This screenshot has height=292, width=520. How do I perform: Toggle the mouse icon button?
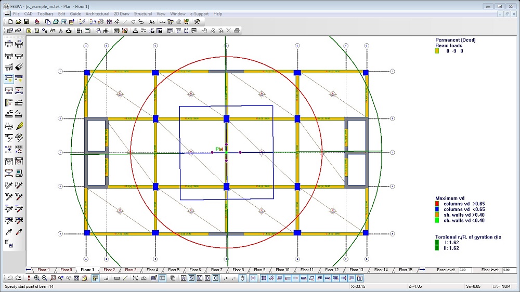tap(242, 278)
